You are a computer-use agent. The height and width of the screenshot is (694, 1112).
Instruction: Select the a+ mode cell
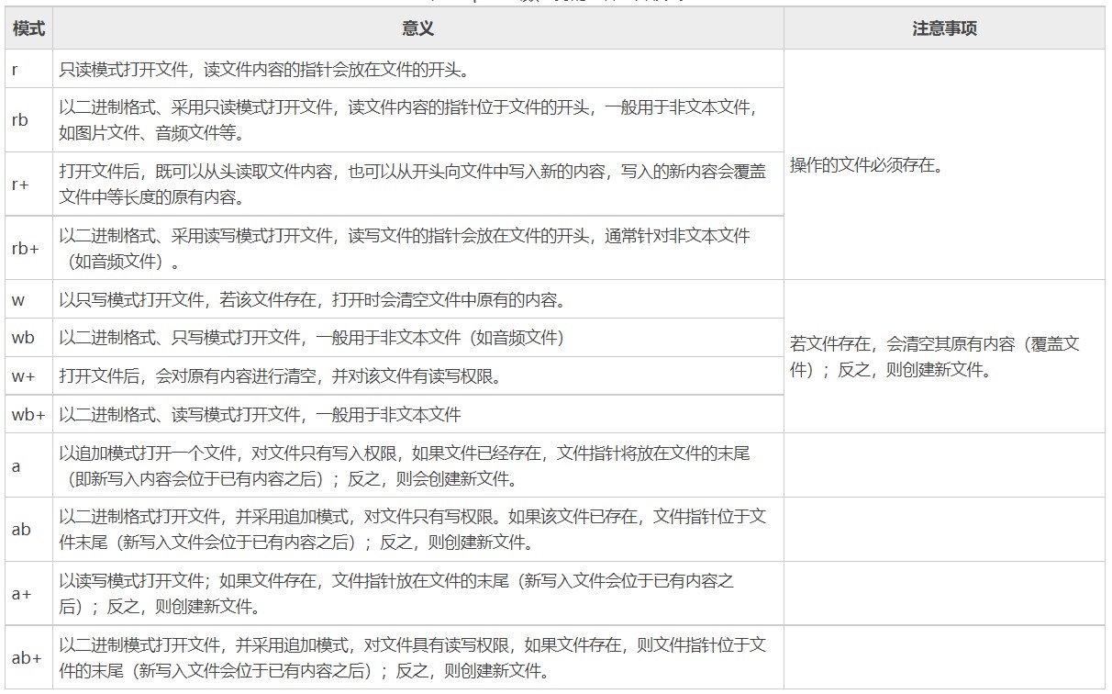(22, 594)
